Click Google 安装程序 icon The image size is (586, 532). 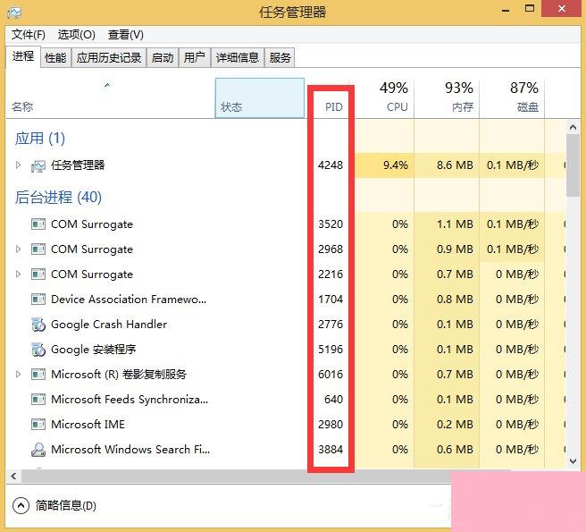coord(38,350)
